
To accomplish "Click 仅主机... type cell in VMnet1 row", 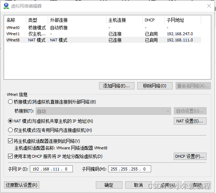I will pyautogui.click(x=37, y=34).
